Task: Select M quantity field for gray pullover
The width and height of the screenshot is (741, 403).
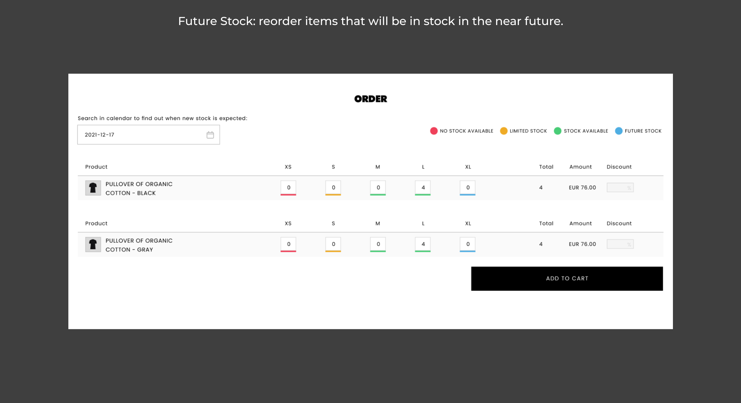Action: click(x=378, y=244)
